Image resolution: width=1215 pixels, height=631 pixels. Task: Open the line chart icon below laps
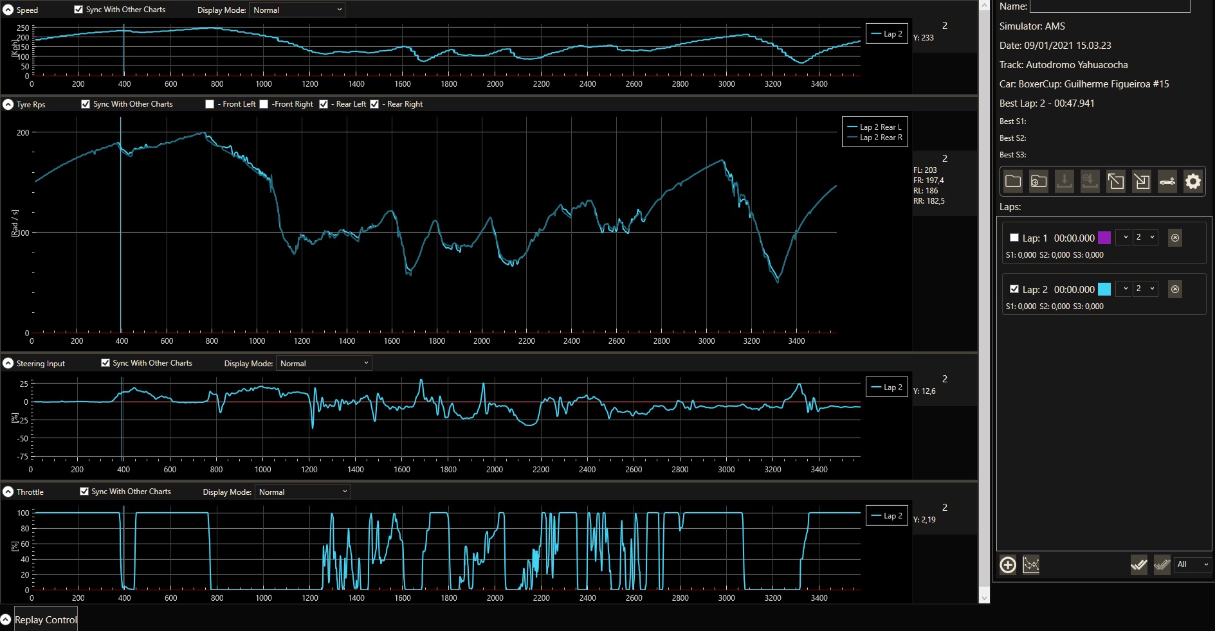1031,565
